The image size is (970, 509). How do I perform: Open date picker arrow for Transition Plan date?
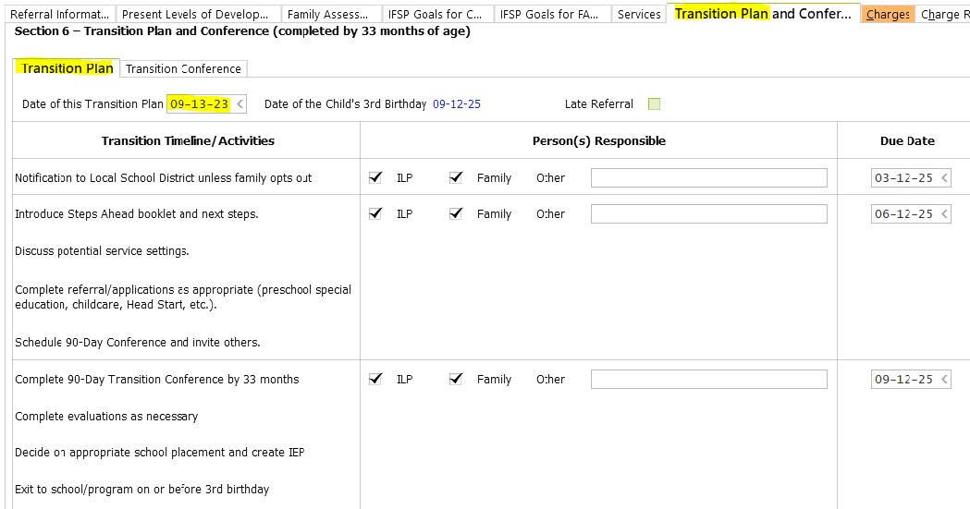click(x=240, y=104)
